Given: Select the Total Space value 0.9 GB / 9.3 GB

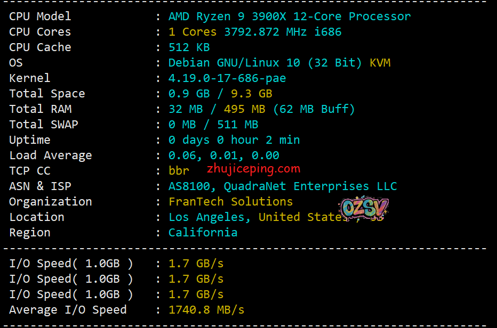Looking at the screenshot, I should pyautogui.click(x=220, y=94).
